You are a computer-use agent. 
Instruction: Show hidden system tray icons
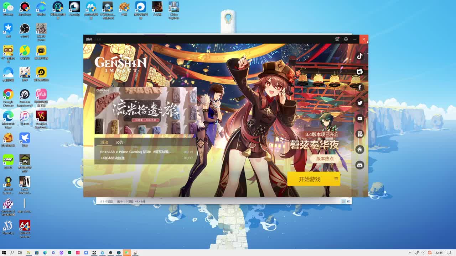(410, 253)
